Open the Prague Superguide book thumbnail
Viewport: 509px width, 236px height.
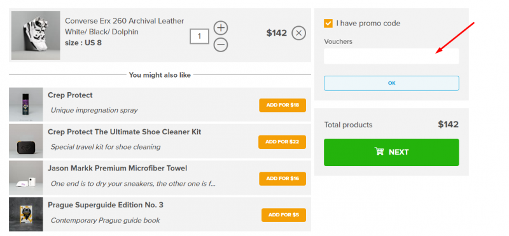click(26, 214)
